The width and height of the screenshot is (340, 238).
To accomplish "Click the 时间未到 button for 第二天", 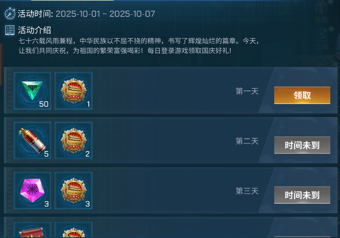I will click(x=302, y=145).
